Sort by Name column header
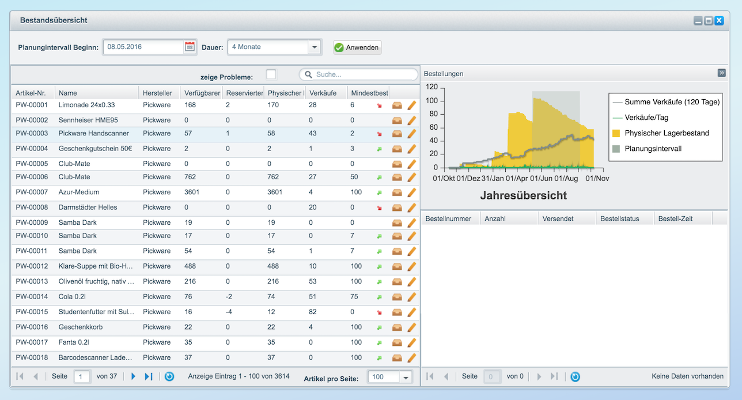The image size is (742, 400). pos(97,93)
